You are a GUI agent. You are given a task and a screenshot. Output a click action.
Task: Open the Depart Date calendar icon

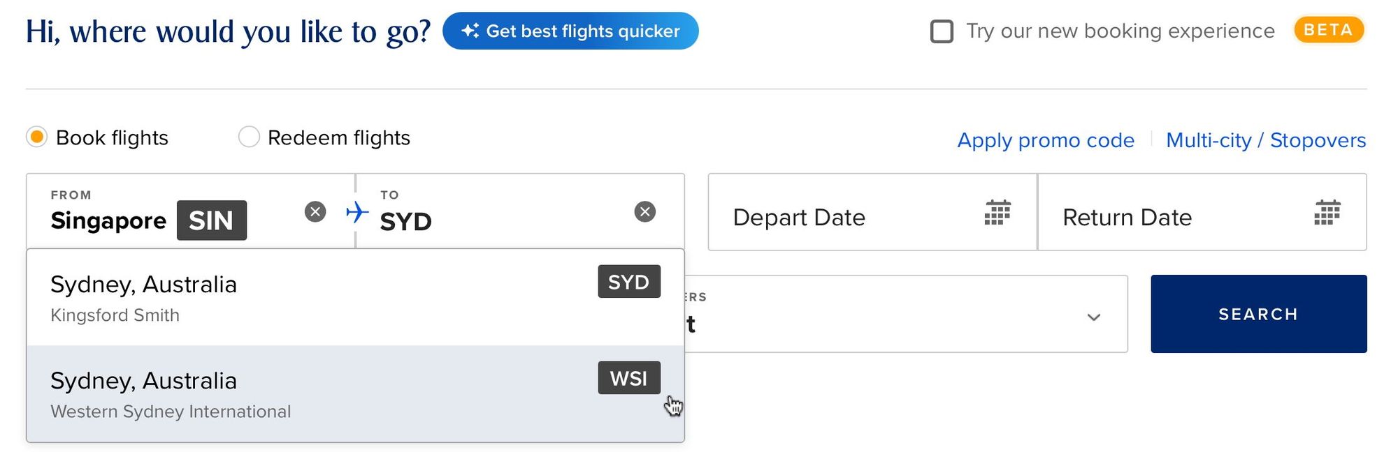tap(997, 212)
